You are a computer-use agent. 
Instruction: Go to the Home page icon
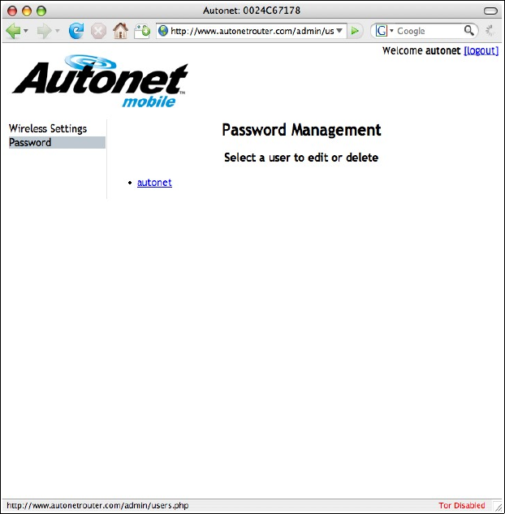point(120,31)
